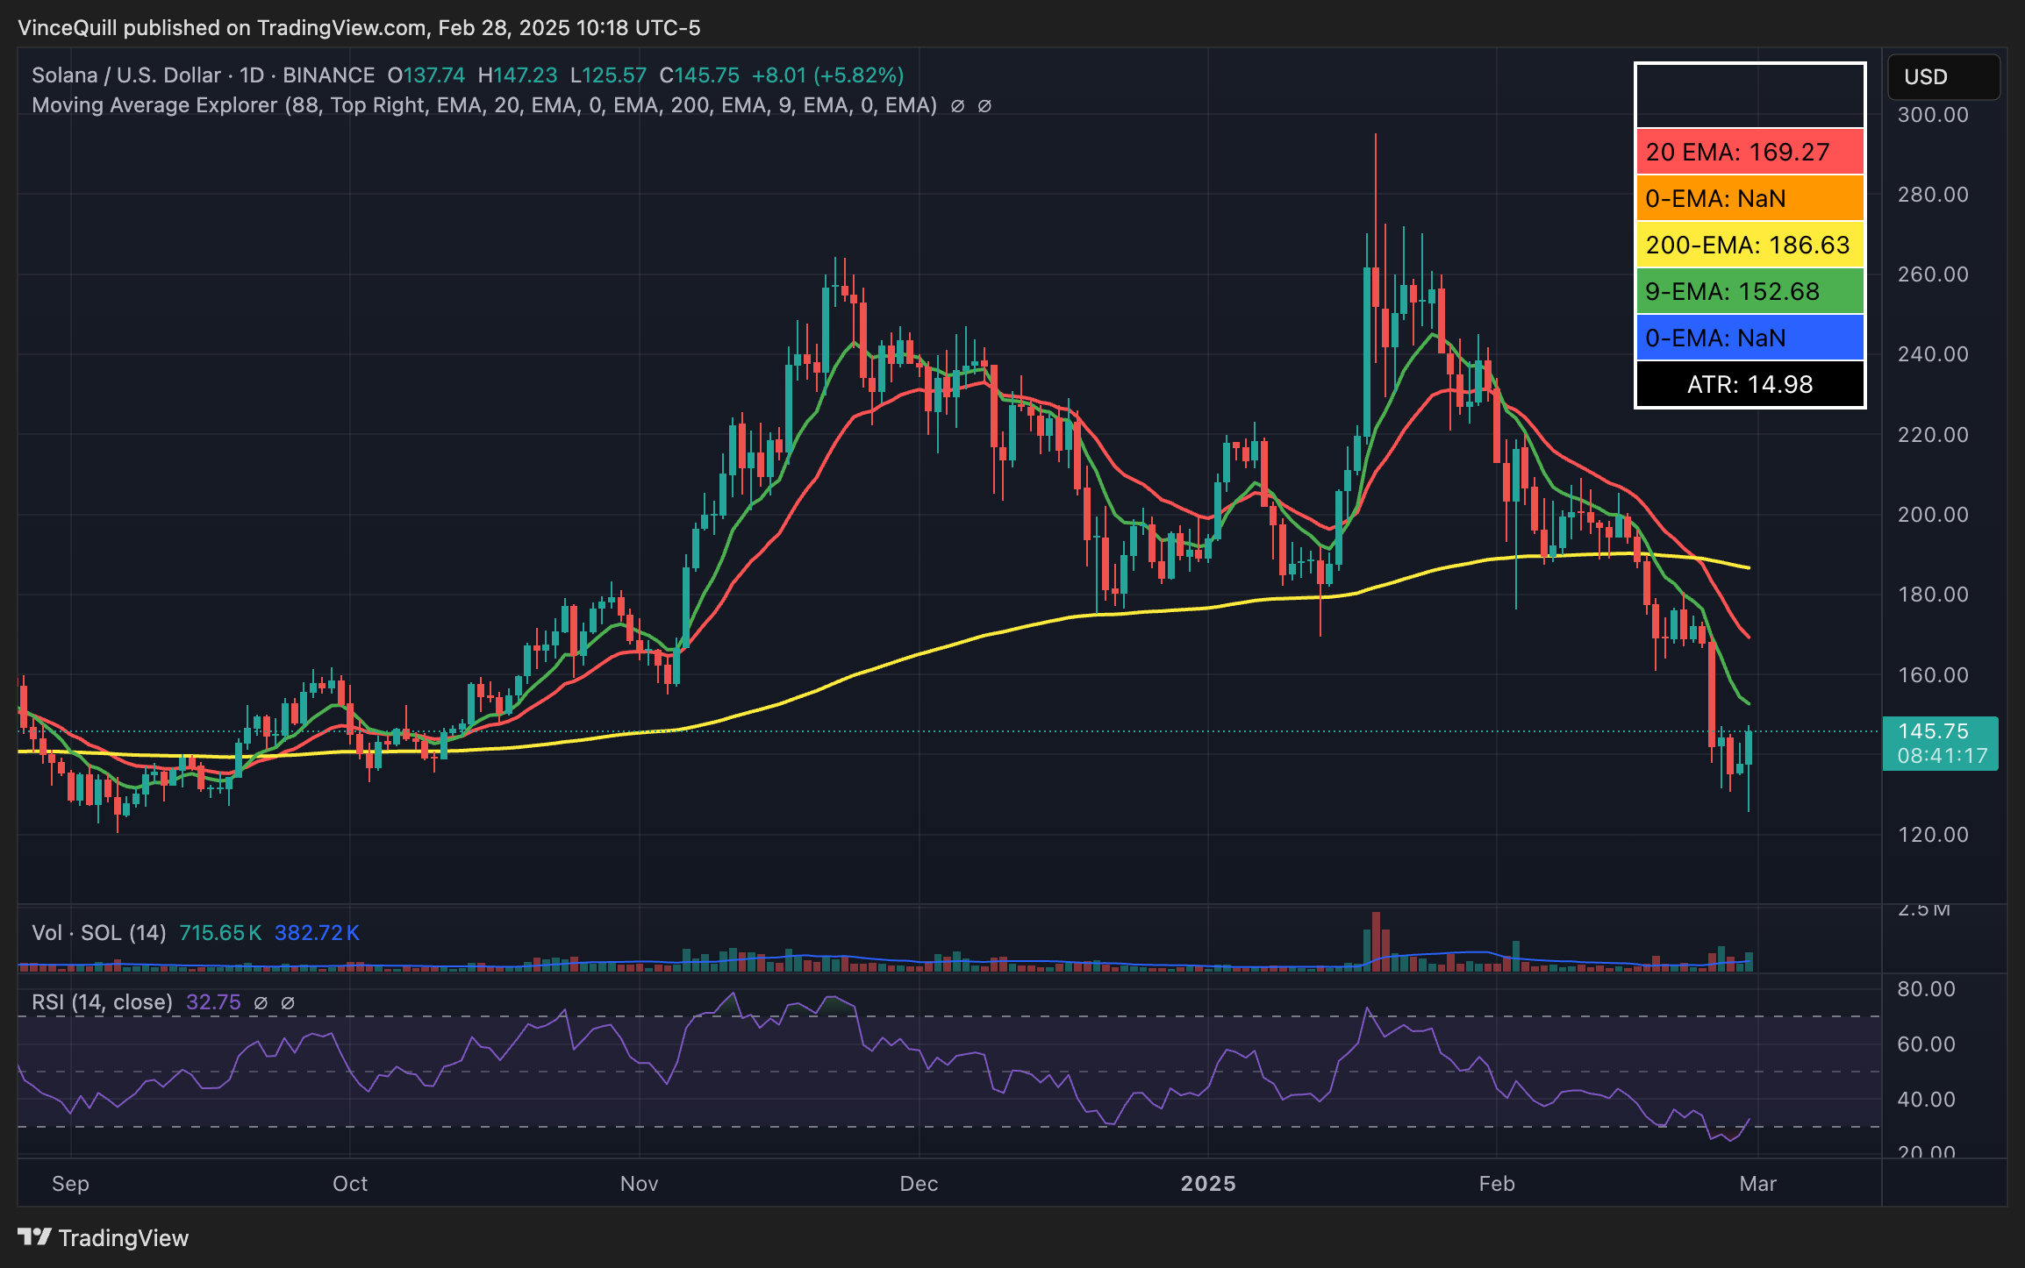Click second ∅ symbol beside RSI value
2025x1268 pixels.
pyautogui.click(x=288, y=1002)
